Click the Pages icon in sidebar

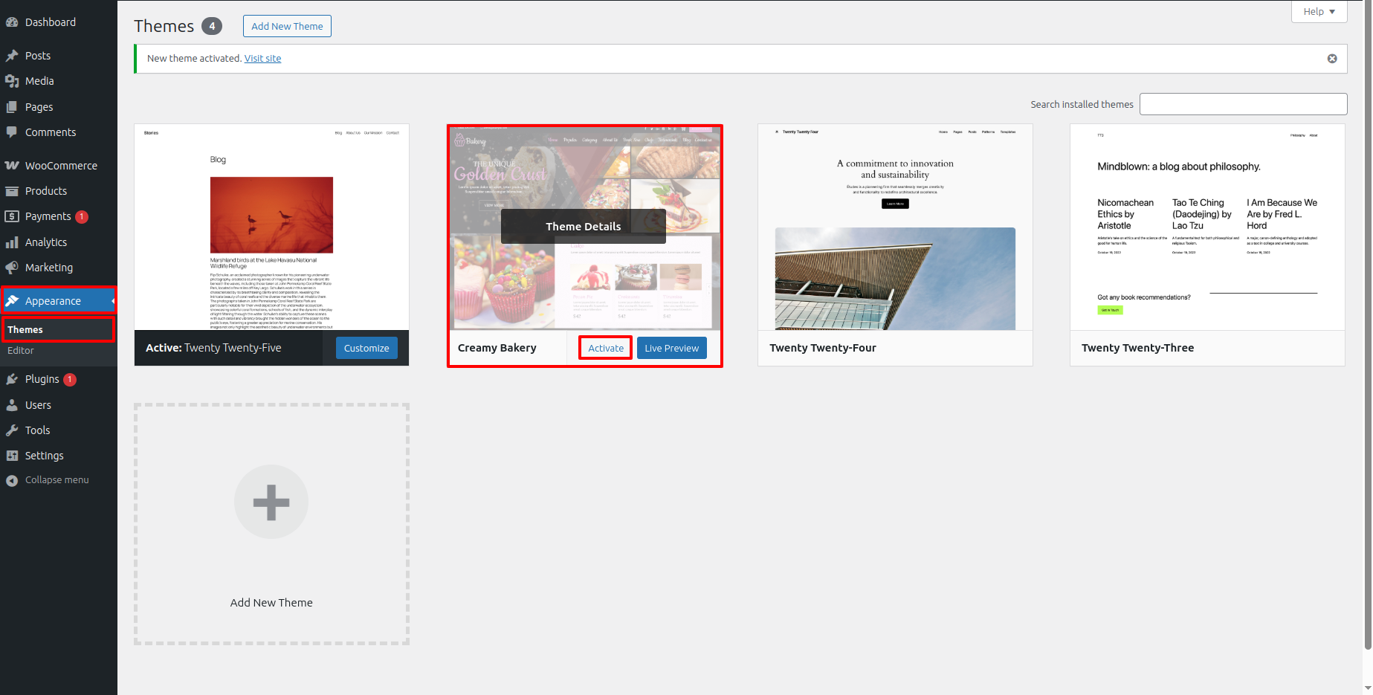[x=12, y=107]
